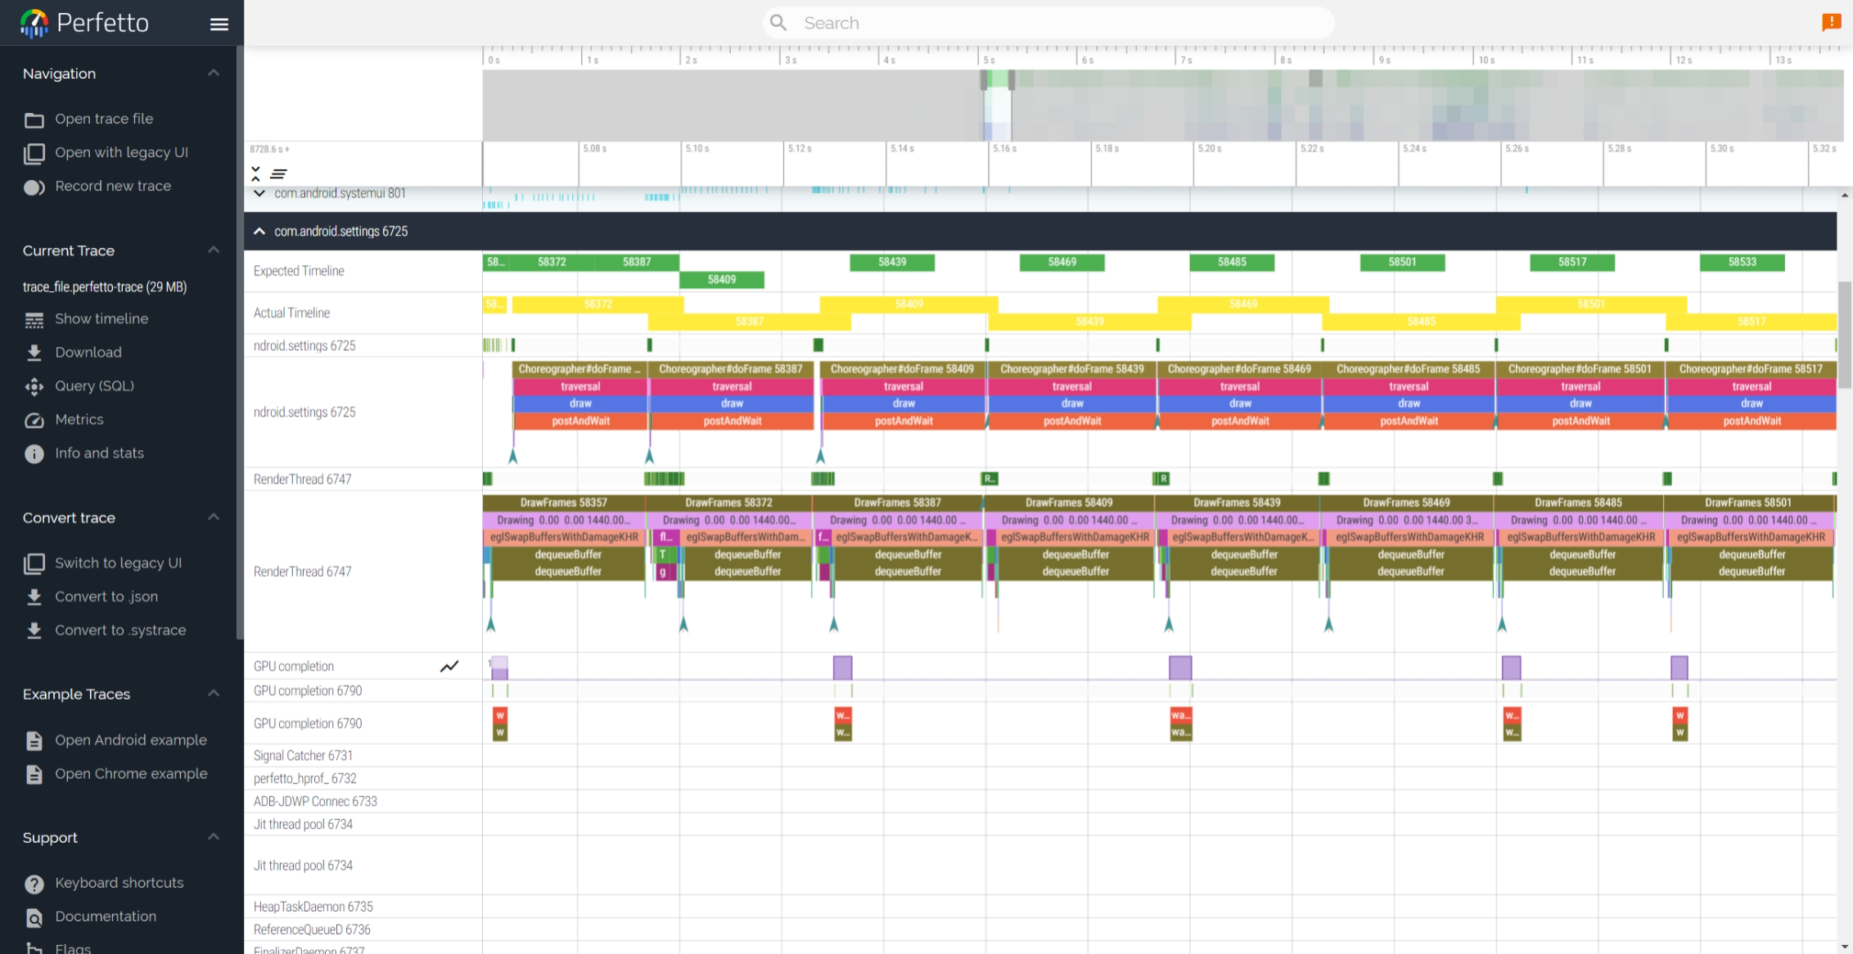Image resolution: width=1853 pixels, height=954 pixels.
Task: Click the ADB-JDWP Connec 6733 track label
Action: point(315,801)
